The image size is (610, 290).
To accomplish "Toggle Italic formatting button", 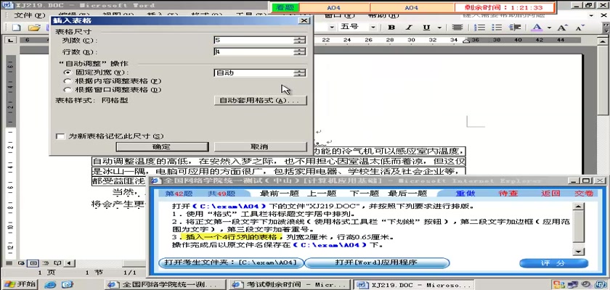I will coord(408,28).
